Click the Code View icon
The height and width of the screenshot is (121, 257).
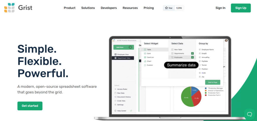(x=115, y=101)
